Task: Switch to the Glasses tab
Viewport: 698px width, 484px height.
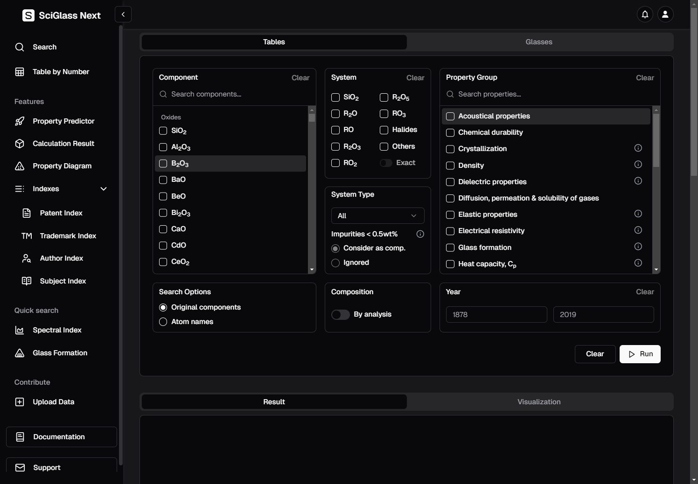Action: click(539, 42)
